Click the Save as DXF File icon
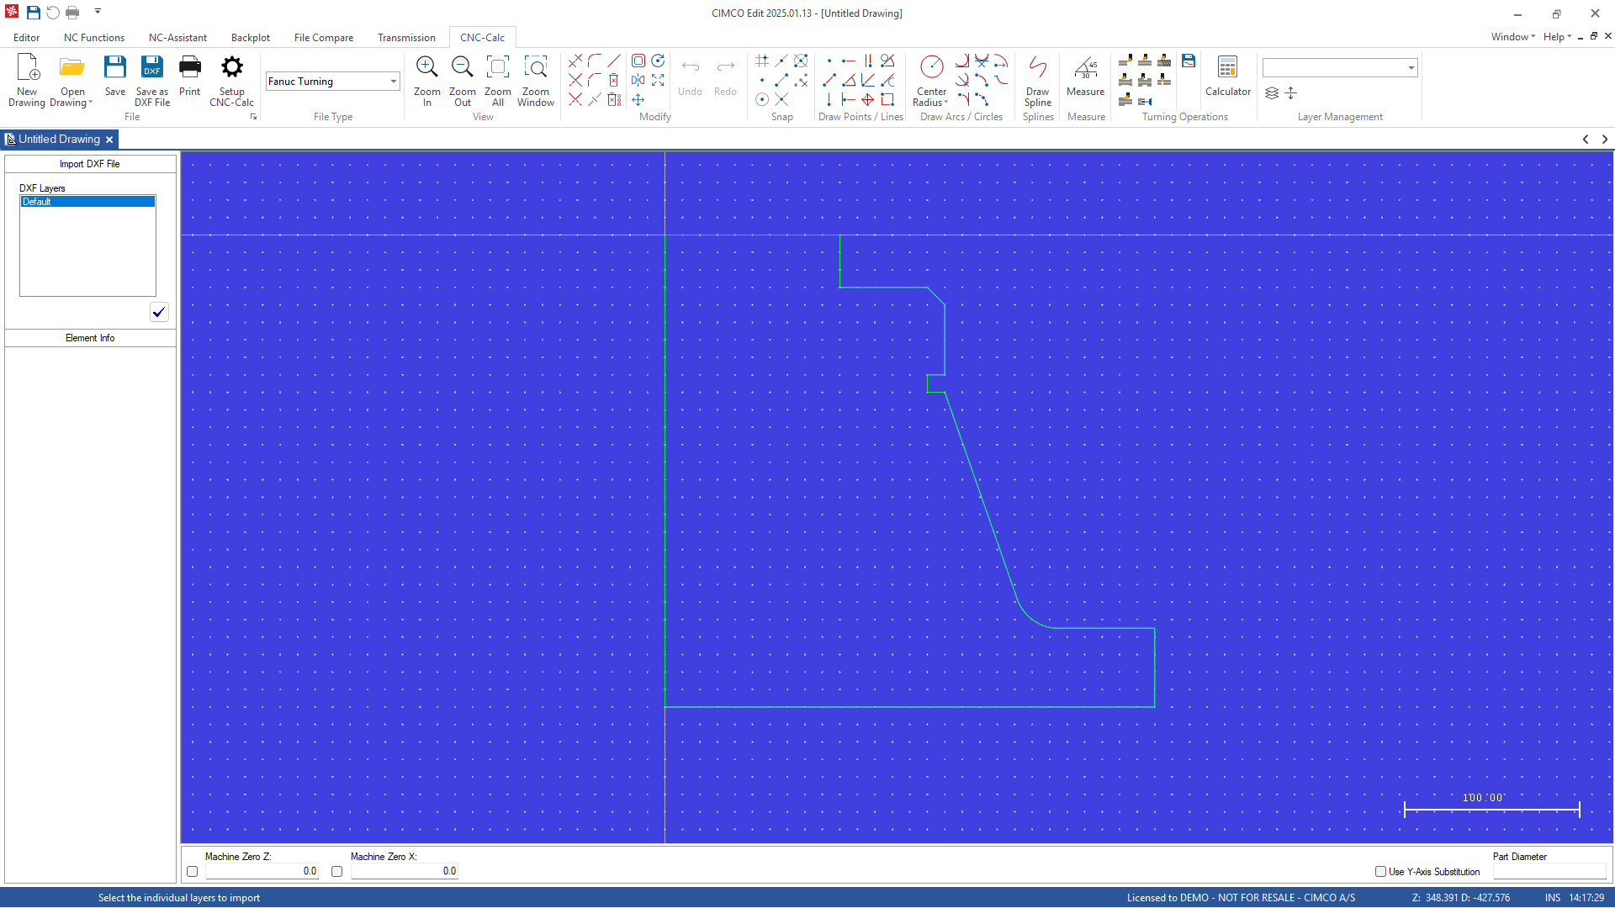 [x=151, y=80]
